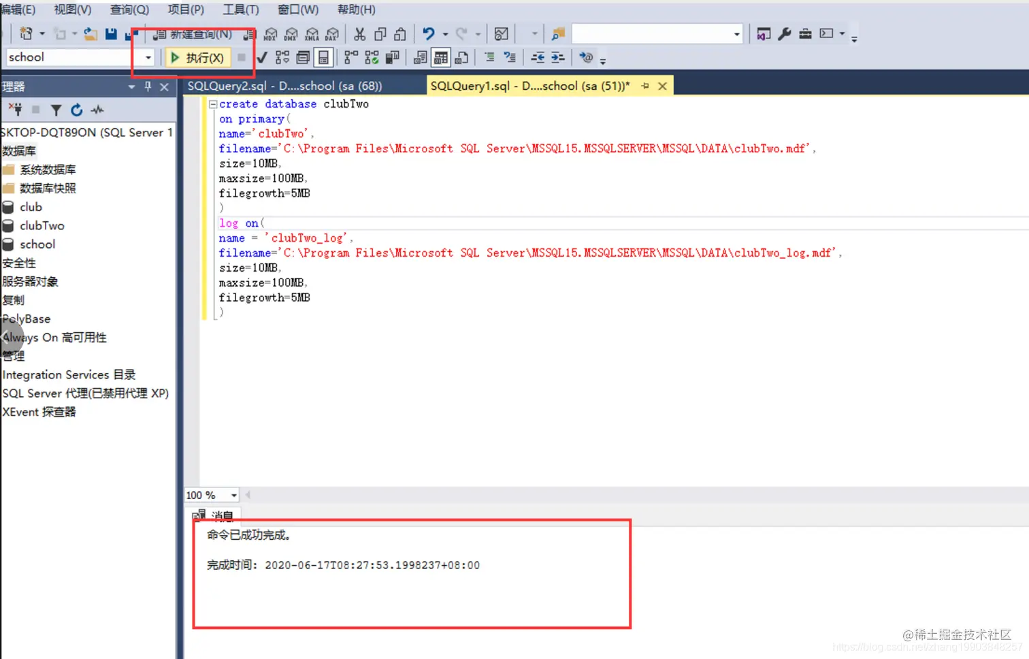Select Results to File mode

[461, 58]
